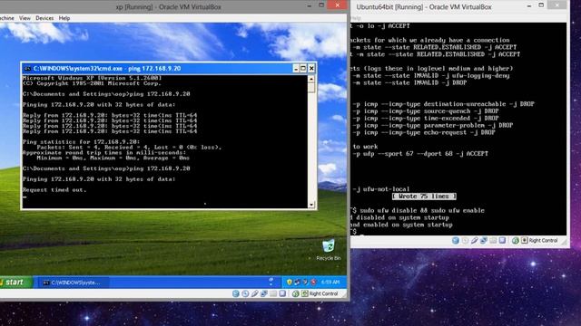Image resolution: width=581 pixels, height=326 pixels.
Task: Open USB indicator in Ubuntu64bit VM status bar
Action: pyautogui.click(x=474, y=241)
